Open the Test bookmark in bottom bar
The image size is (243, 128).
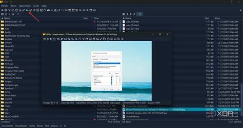[47, 126]
